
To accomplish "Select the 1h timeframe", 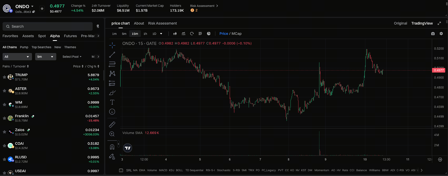I will click(x=145, y=34).
